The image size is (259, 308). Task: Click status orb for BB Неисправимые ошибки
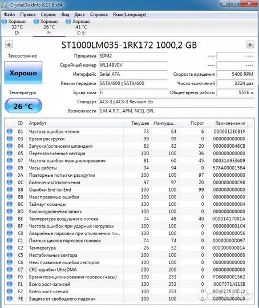point(10,197)
